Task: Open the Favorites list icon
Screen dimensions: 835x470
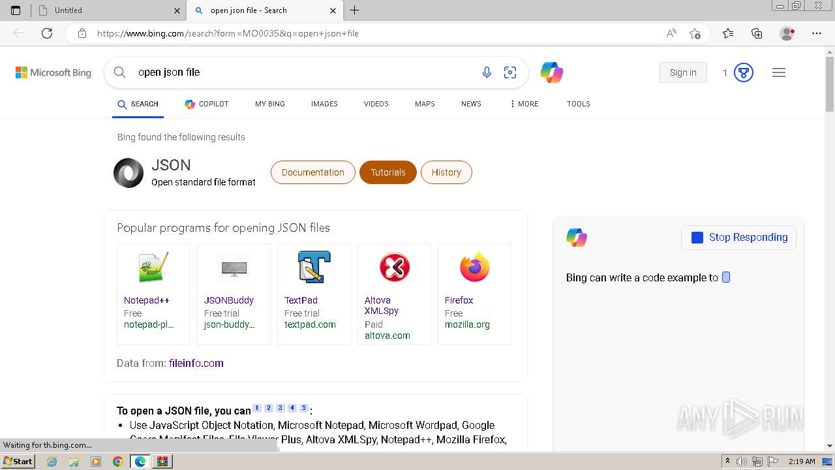Action: pos(728,33)
